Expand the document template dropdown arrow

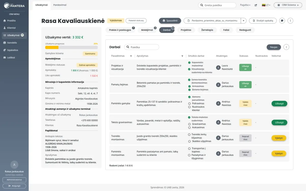[x=244, y=21]
